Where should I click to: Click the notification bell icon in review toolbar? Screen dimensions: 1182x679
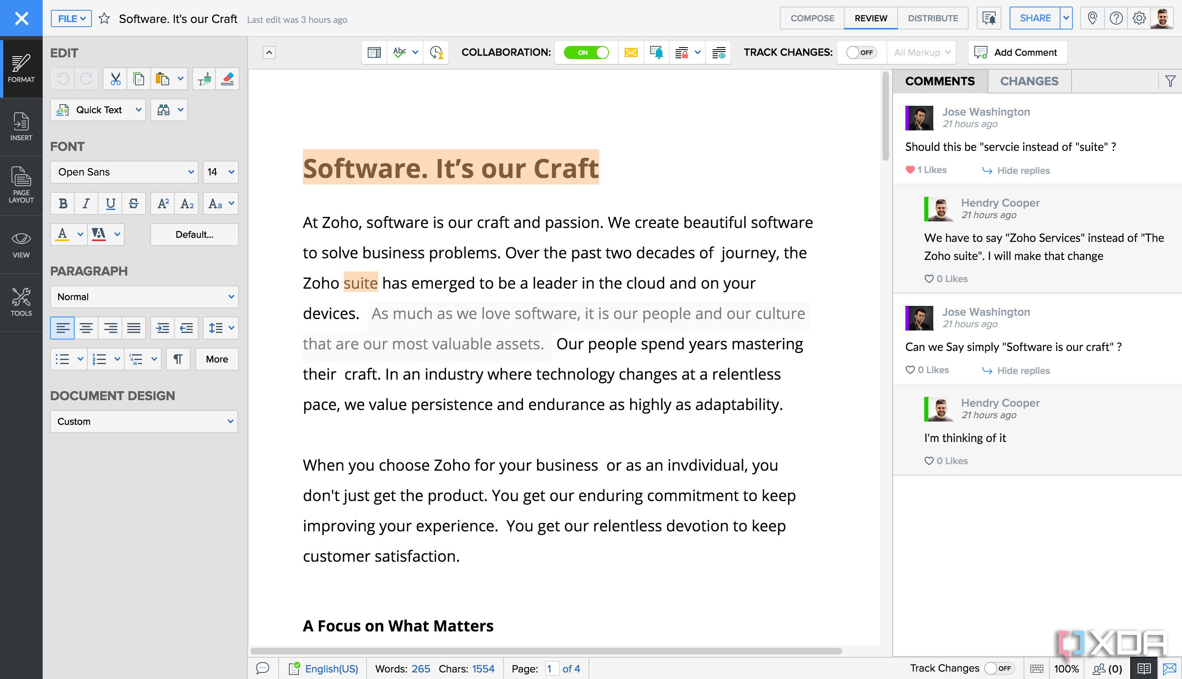click(656, 53)
